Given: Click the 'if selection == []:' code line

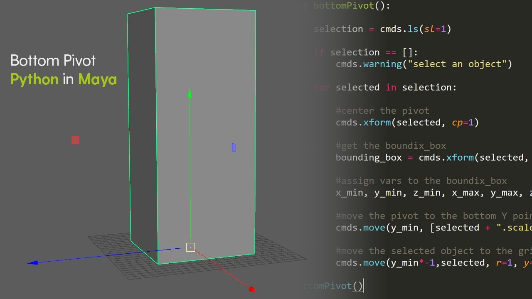Looking at the screenshot, I should 366,52.
